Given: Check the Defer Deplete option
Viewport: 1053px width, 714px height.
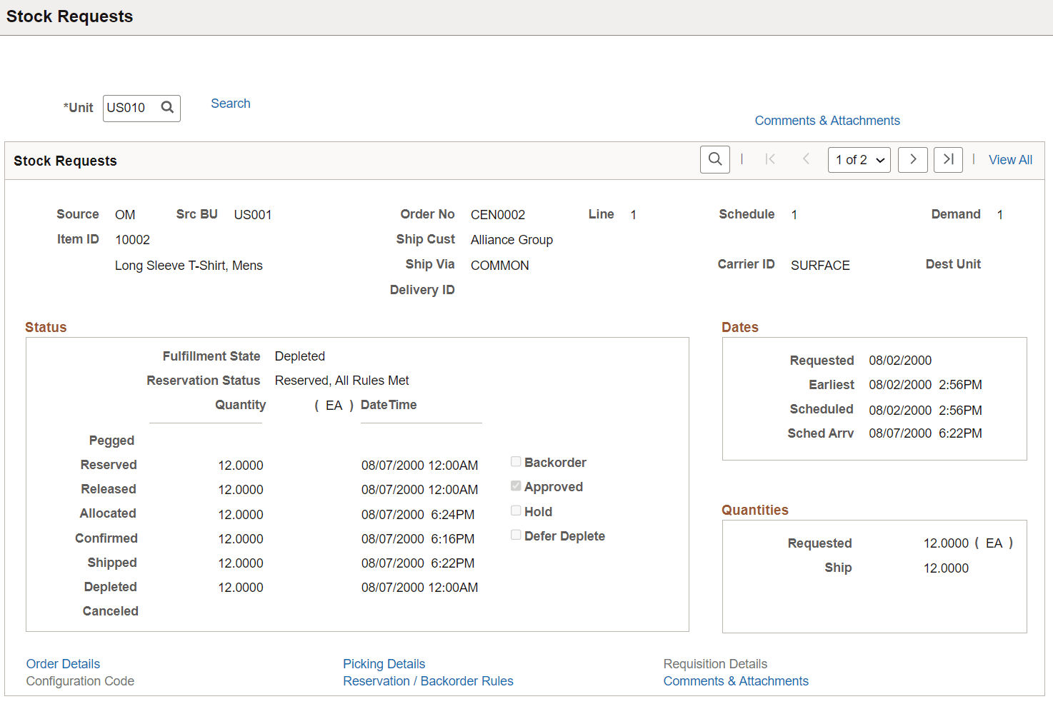Looking at the screenshot, I should tap(516, 535).
